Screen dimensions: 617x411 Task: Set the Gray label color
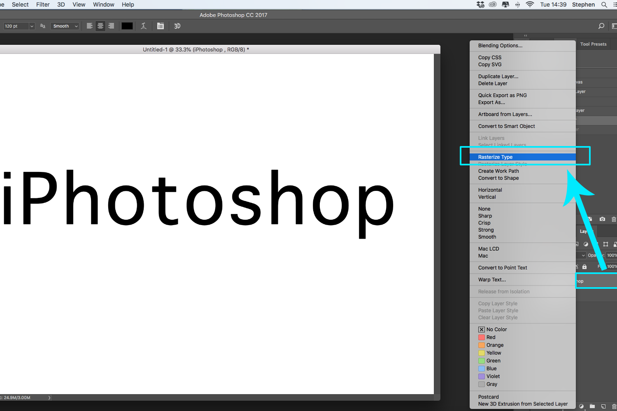(488, 384)
